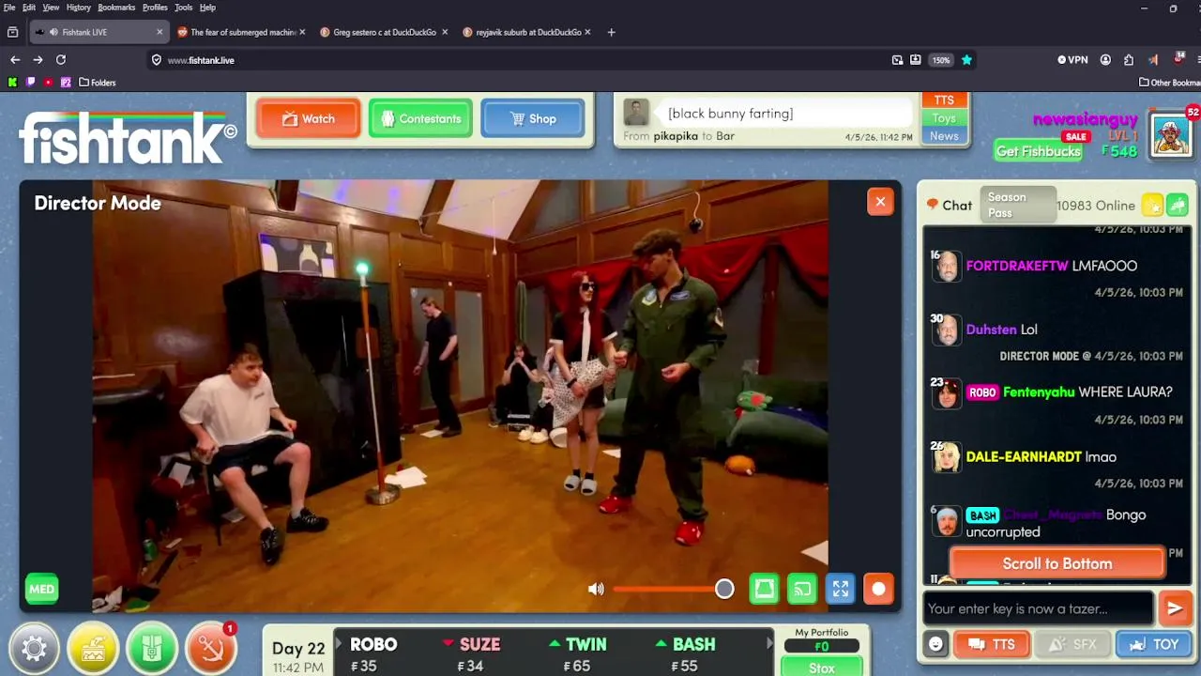Select the Toys feed tab
The height and width of the screenshot is (676, 1201).
point(944,118)
